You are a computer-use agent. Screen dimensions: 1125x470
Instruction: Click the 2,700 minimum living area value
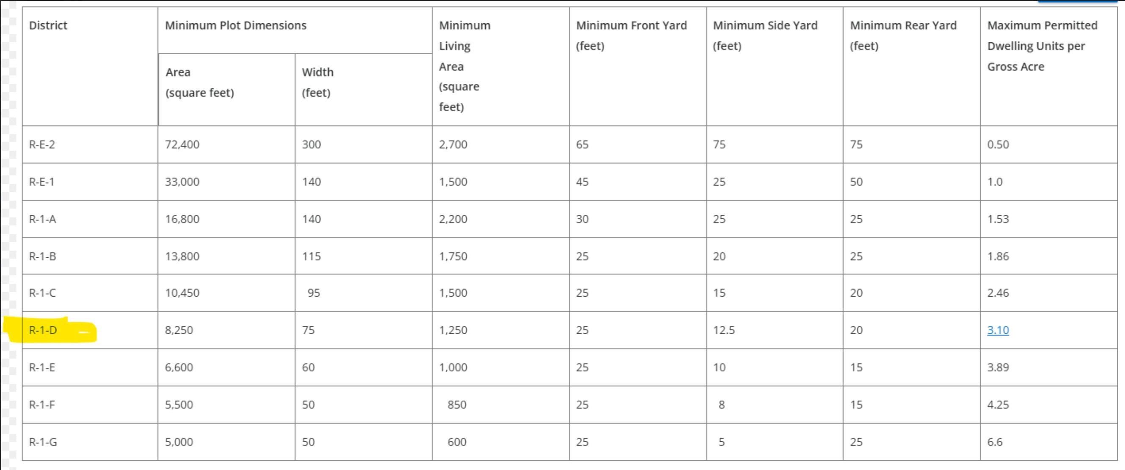click(453, 145)
